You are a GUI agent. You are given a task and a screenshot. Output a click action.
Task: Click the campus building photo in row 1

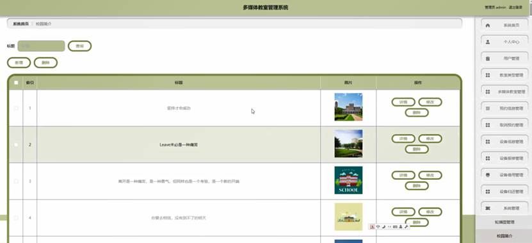(348, 107)
